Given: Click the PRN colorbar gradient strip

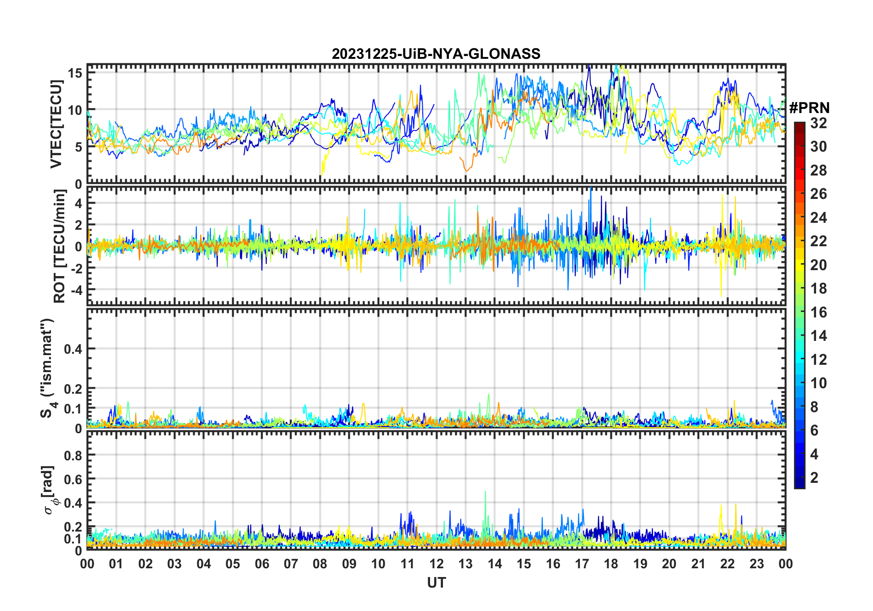Looking at the screenshot, I should coord(800,305).
